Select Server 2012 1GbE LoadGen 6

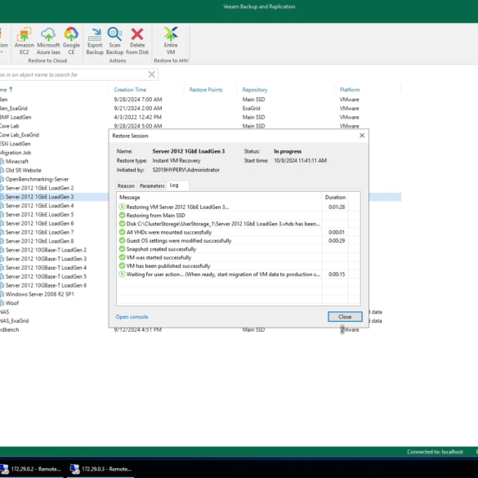(x=40, y=223)
